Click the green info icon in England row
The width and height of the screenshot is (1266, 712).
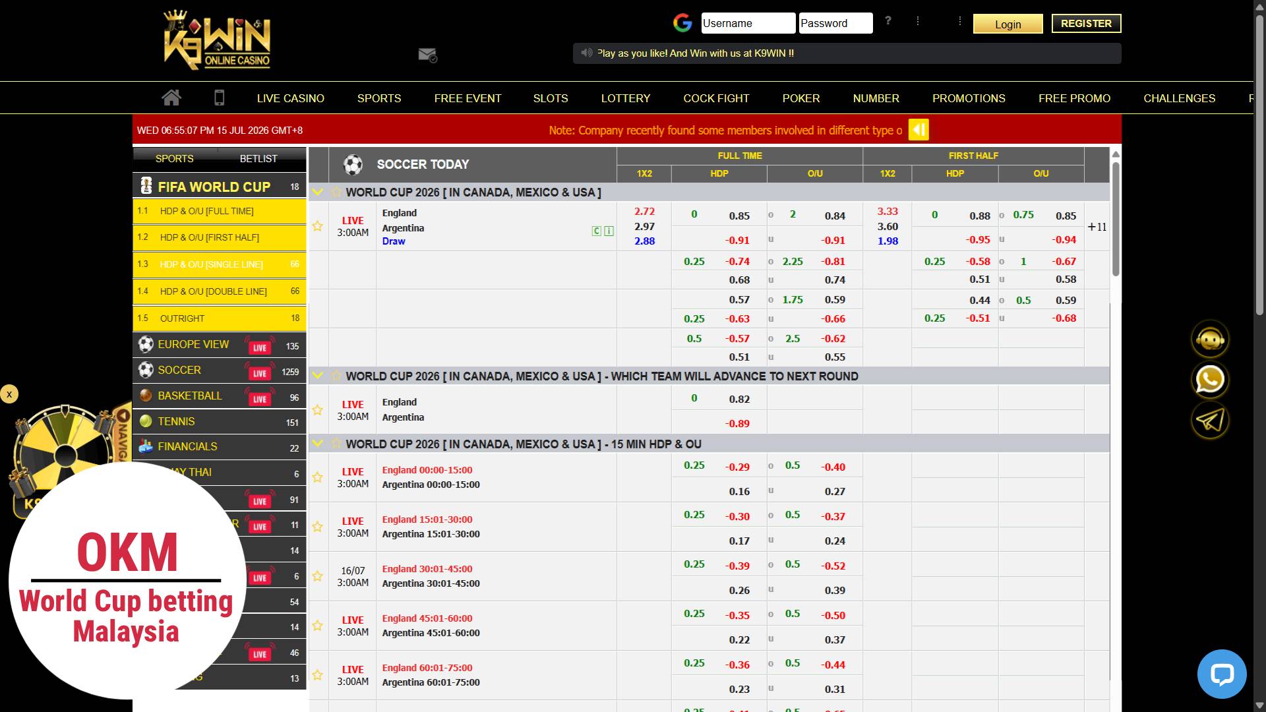tap(609, 231)
